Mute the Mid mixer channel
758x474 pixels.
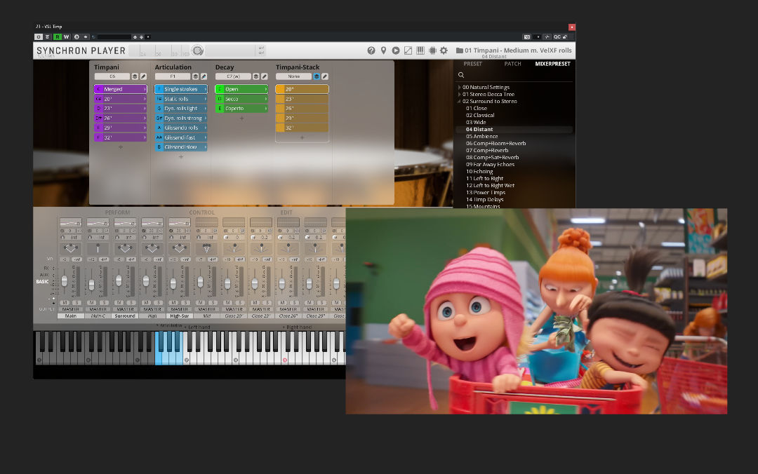tap(201, 302)
